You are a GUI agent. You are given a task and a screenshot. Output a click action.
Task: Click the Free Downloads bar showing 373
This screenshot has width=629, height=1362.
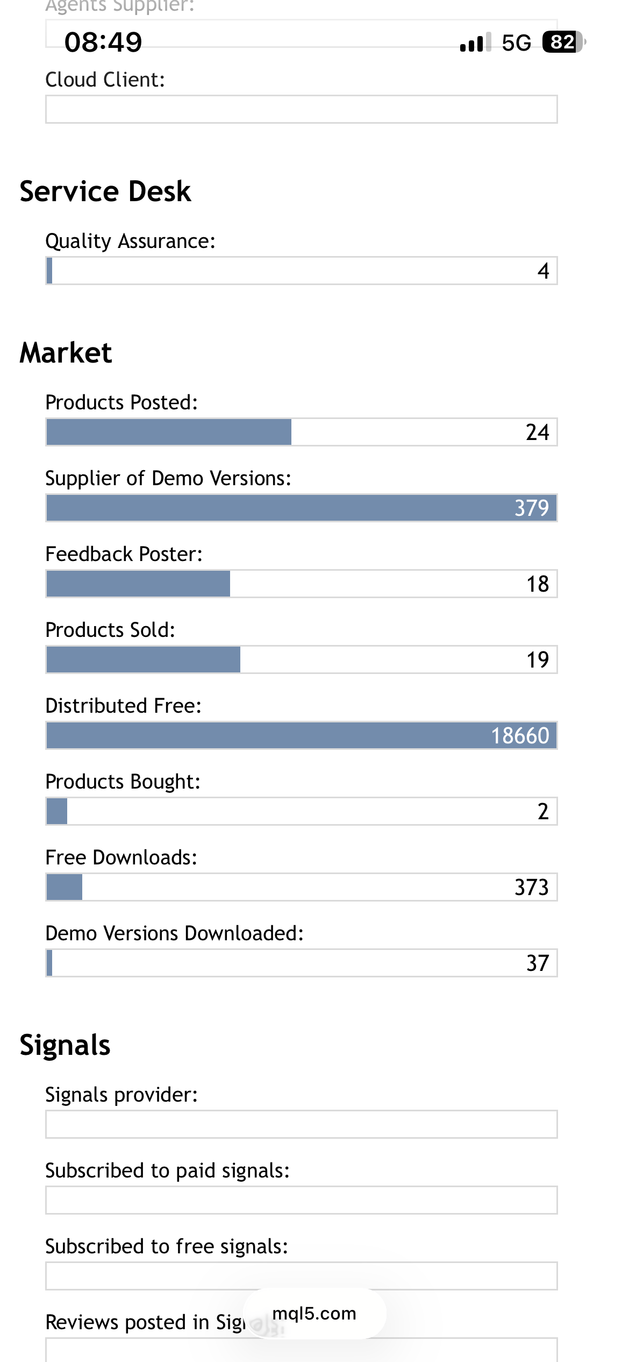pyautogui.click(x=301, y=887)
